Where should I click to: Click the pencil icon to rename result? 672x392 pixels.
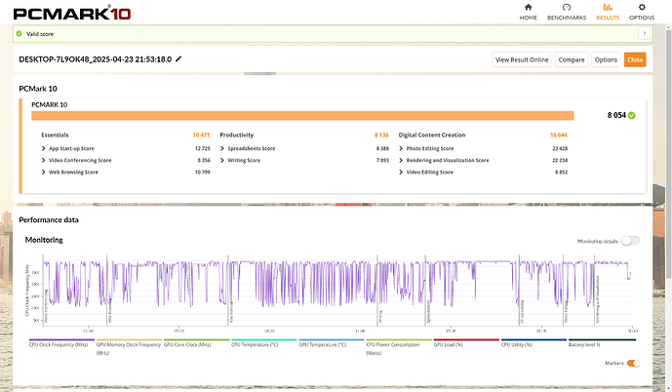[x=178, y=59]
